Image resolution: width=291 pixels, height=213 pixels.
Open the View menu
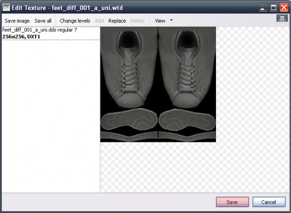pyautogui.click(x=160, y=21)
